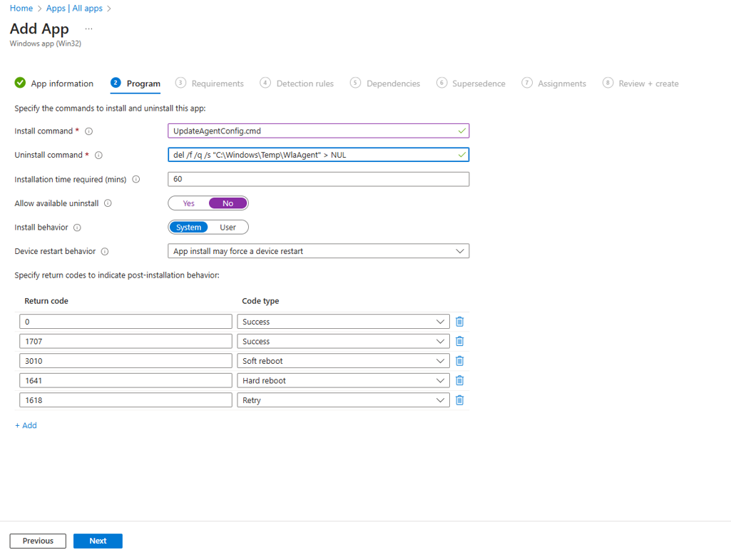Open the Device restart behavior dropdown
Image resolution: width=731 pixels, height=555 pixels.
(x=318, y=251)
